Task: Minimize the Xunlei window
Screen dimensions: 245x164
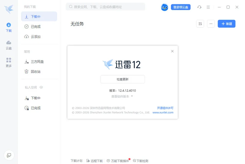Action: (219, 7)
